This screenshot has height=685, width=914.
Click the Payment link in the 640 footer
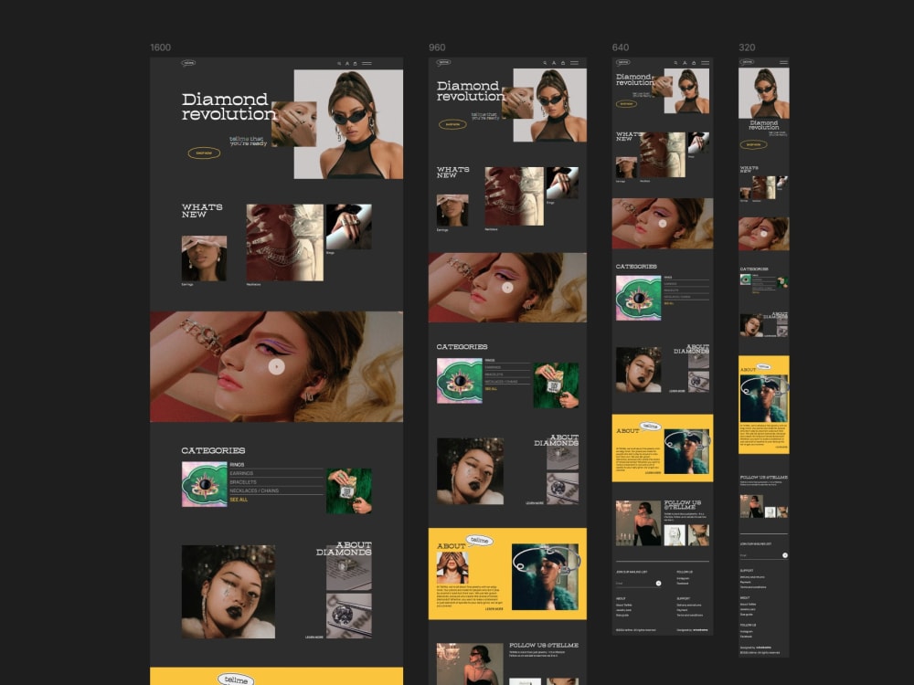(x=682, y=610)
